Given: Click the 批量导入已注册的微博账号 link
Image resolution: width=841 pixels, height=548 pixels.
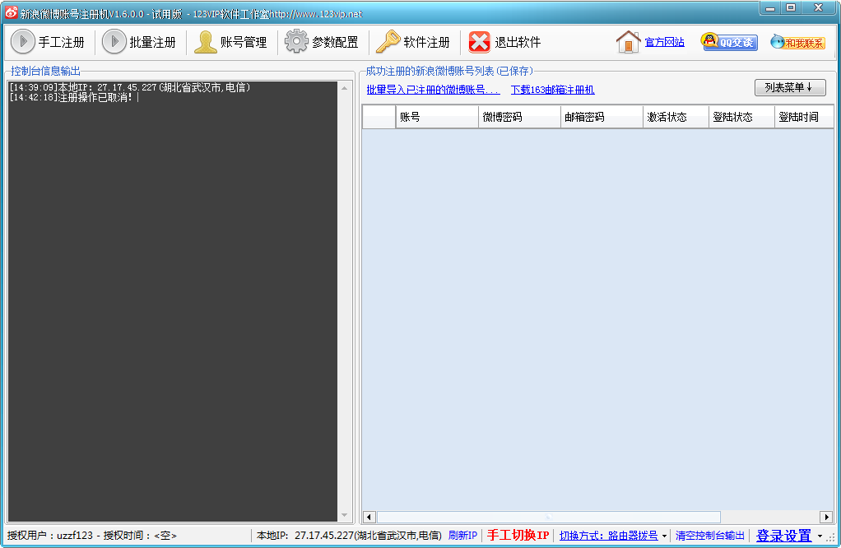Looking at the screenshot, I should [434, 90].
